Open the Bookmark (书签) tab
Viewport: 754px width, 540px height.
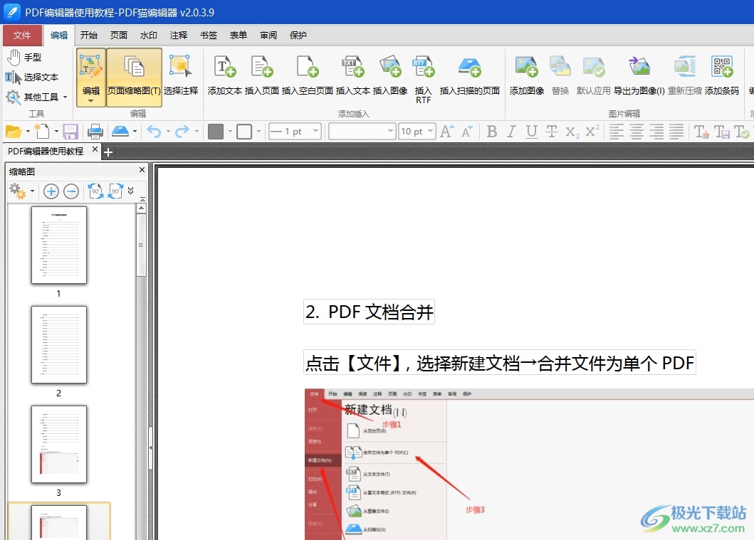tap(208, 35)
